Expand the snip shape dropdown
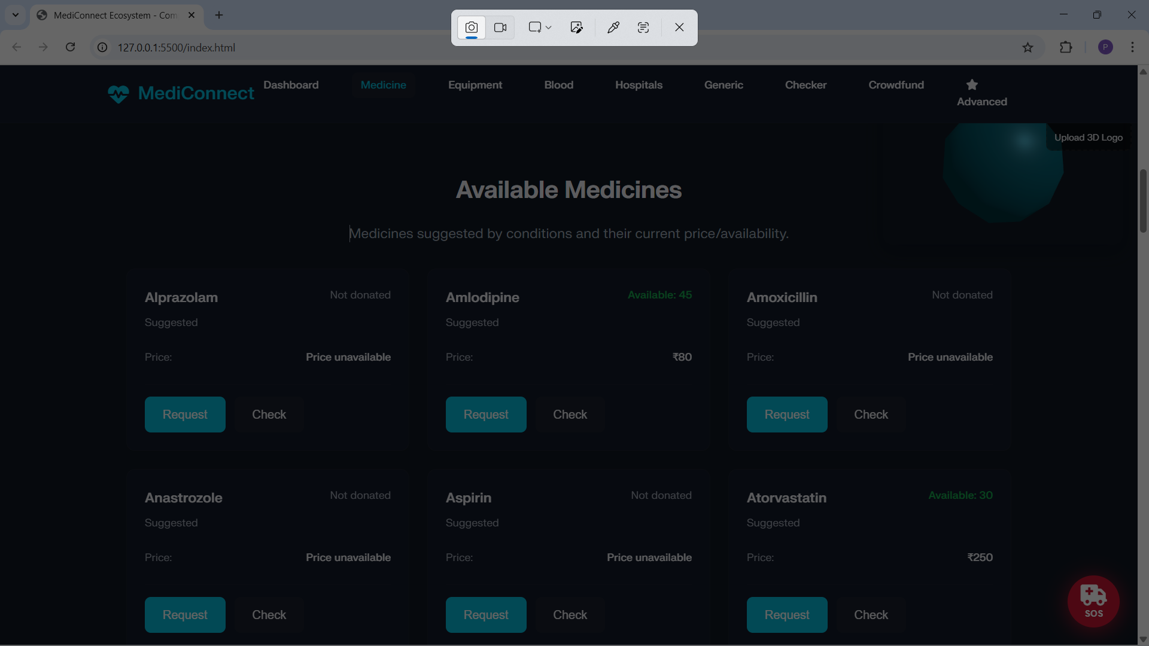Viewport: 1149px width, 646px height. click(x=548, y=28)
